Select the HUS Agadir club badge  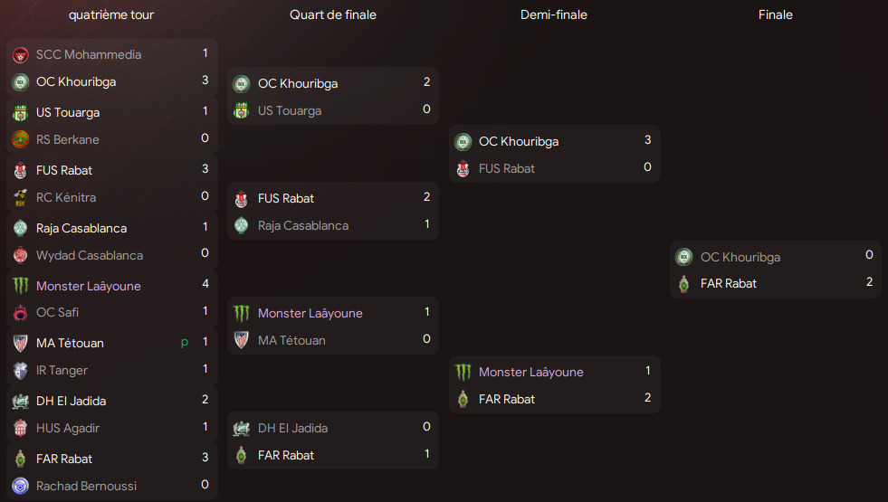point(21,428)
